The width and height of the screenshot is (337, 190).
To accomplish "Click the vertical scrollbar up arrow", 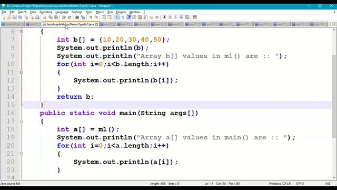I will coord(334,30).
